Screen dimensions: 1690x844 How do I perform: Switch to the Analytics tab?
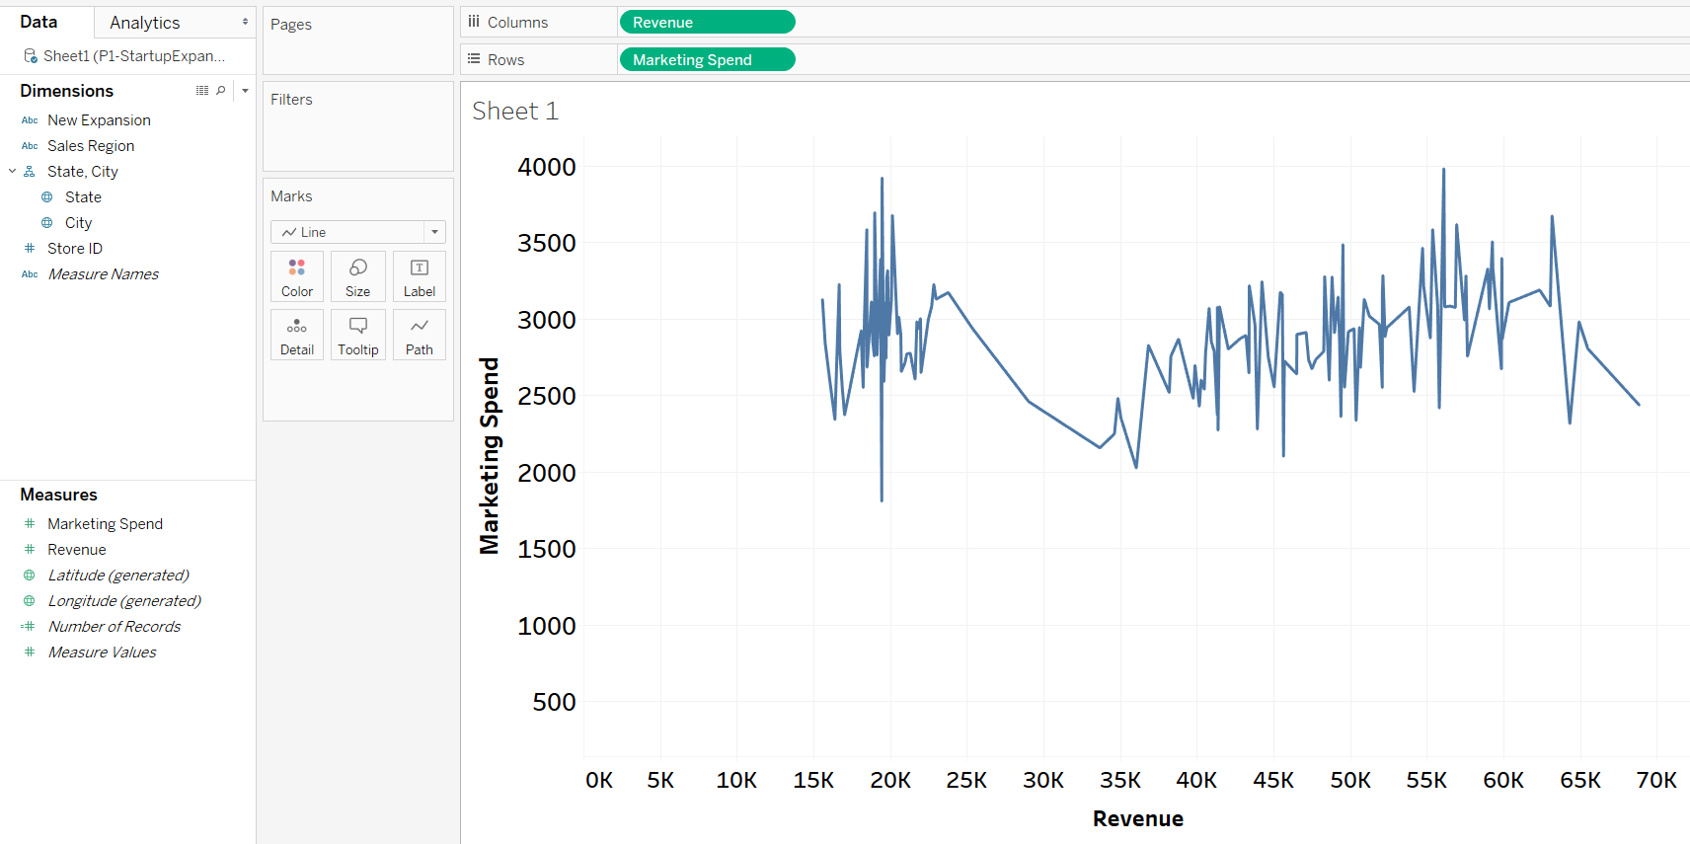145,23
